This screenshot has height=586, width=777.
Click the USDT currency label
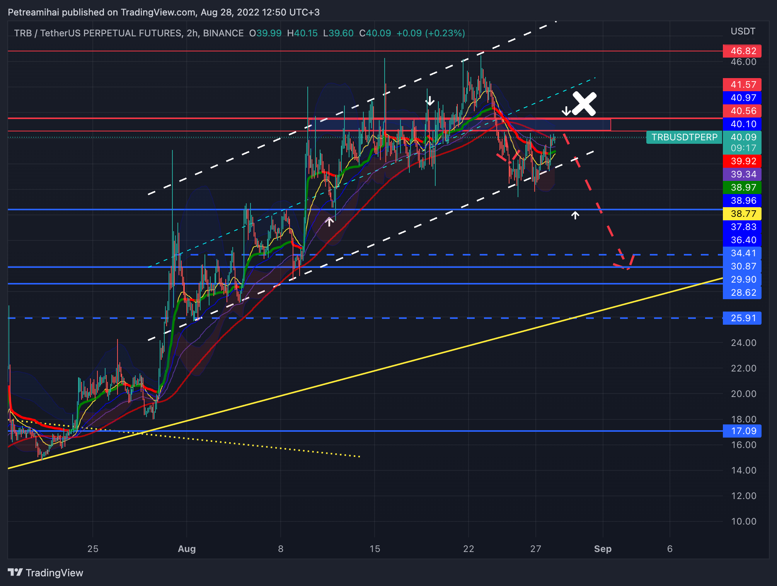pyautogui.click(x=743, y=31)
